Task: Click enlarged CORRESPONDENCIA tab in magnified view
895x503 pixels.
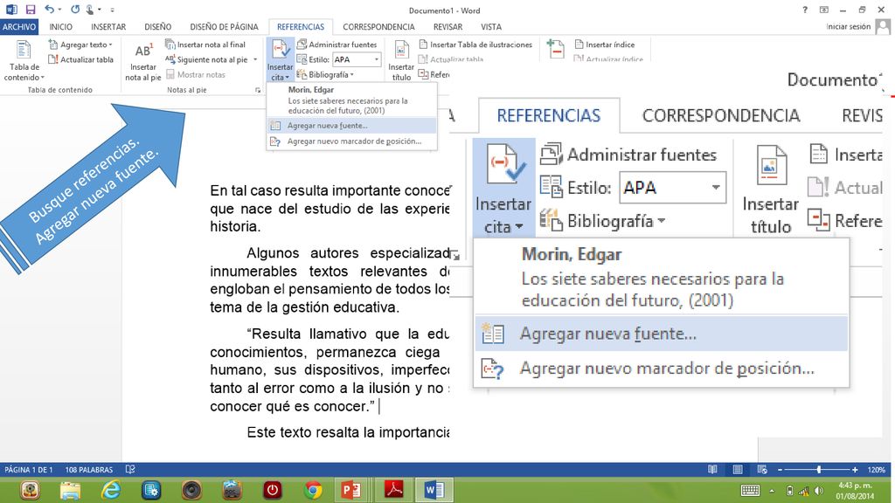Action: pos(721,116)
